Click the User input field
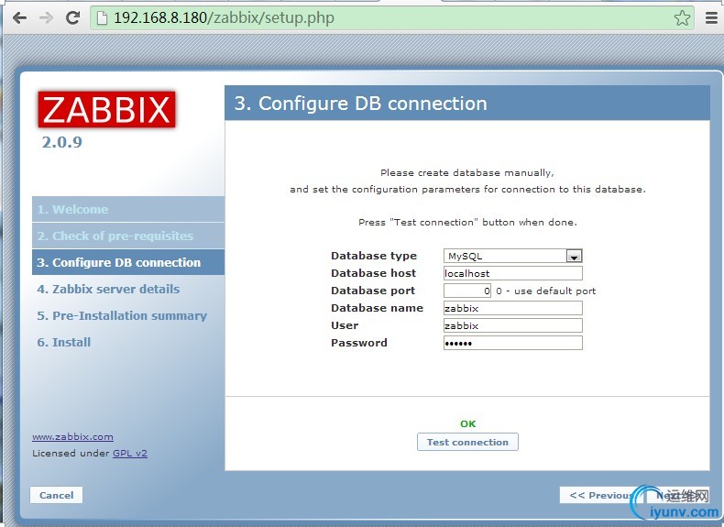724x527 pixels. (512, 325)
